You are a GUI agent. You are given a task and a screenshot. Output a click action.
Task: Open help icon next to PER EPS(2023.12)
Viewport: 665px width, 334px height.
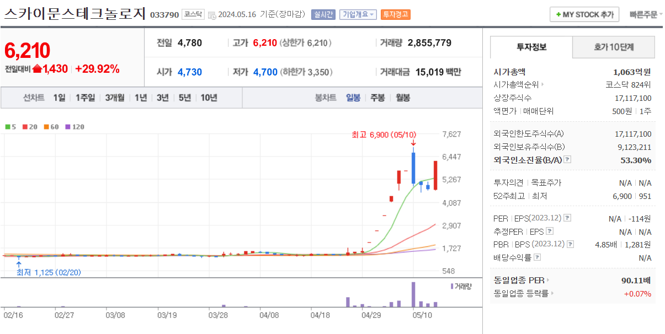click(x=567, y=218)
